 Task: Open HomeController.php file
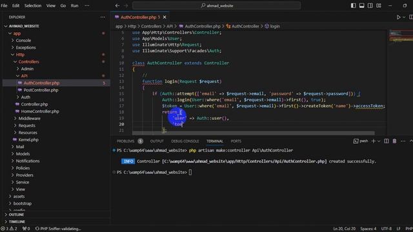[x=40, y=111]
